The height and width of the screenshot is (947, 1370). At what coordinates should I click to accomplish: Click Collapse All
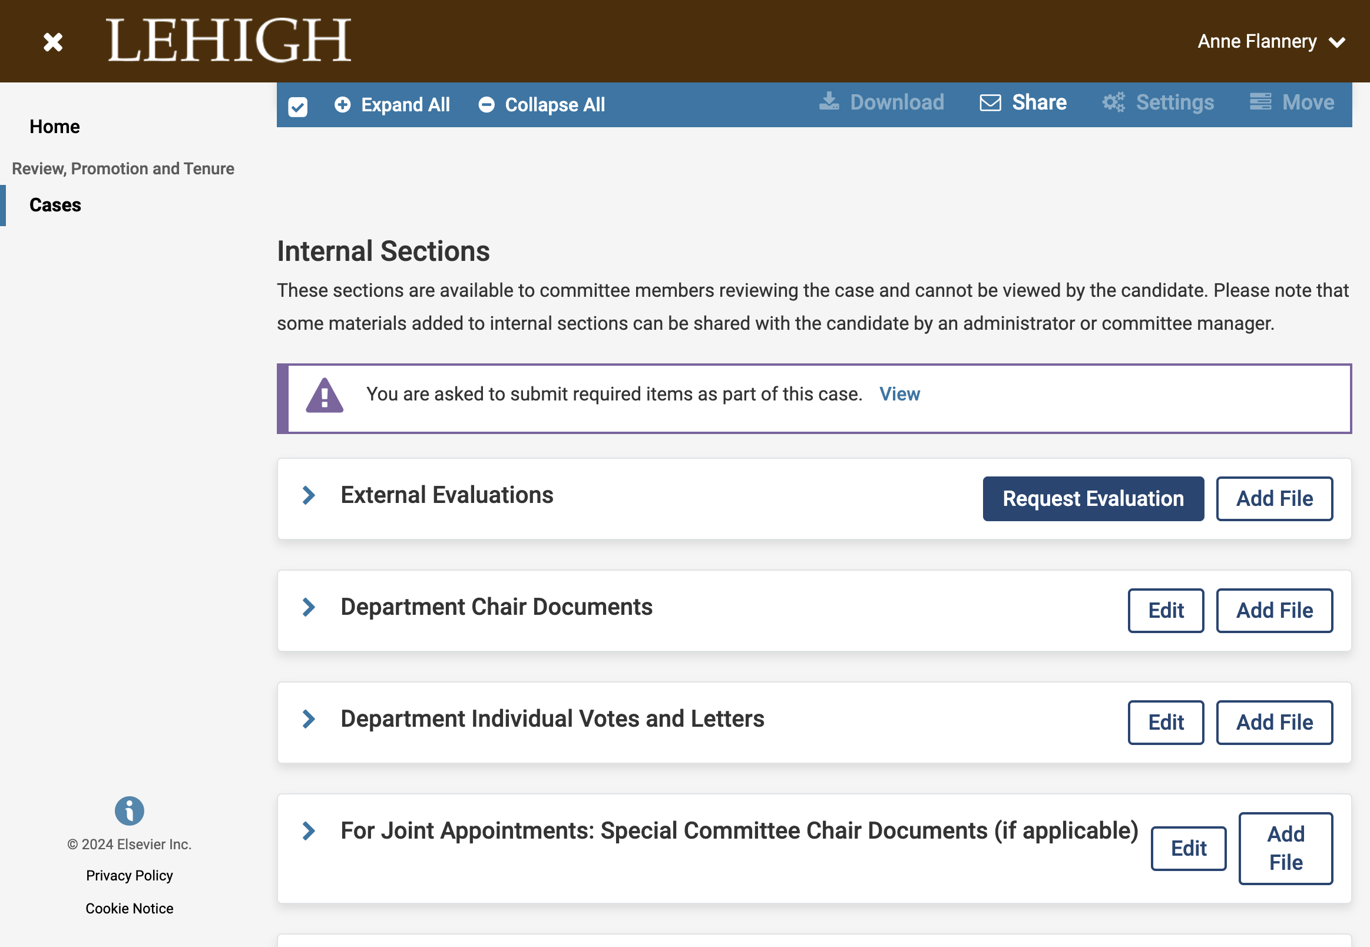542,104
